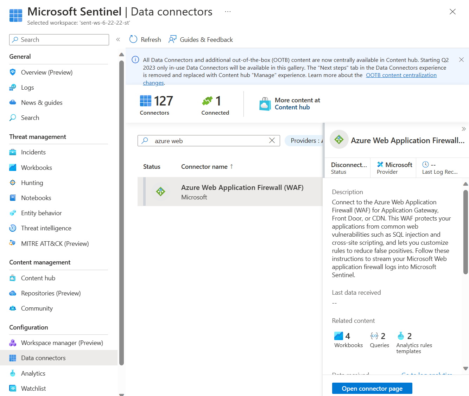Go to Watchlist in sidebar
Image resolution: width=469 pixels, height=396 pixels.
tap(33, 388)
